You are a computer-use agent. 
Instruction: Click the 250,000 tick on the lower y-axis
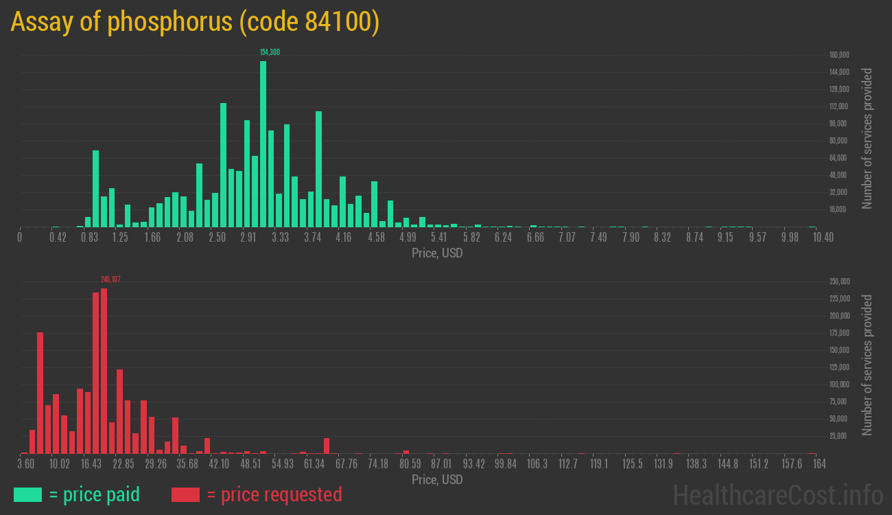[840, 282]
